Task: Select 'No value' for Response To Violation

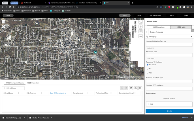Action: (x=148, y=65)
